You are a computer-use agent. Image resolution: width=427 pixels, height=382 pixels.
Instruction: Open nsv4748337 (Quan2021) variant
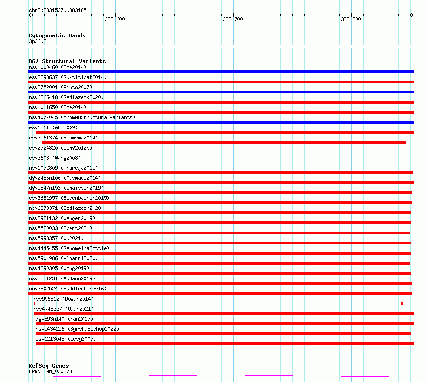[x=63, y=309]
